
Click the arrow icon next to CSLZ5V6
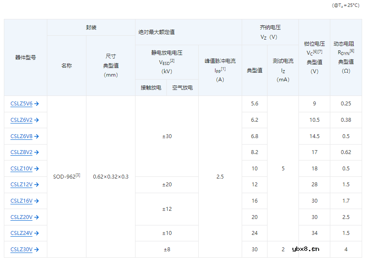[x=37, y=104]
